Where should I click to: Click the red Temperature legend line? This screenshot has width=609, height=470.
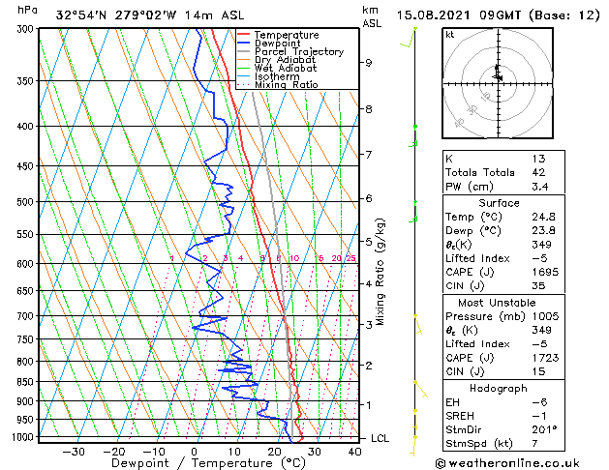coord(244,35)
